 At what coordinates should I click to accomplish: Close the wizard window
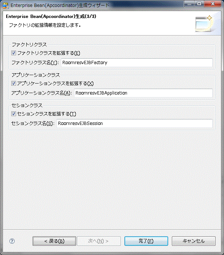[x=213, y=4]
